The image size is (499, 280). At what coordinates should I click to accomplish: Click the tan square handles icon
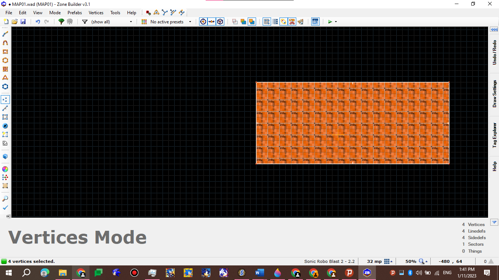[x=5, y=186]
